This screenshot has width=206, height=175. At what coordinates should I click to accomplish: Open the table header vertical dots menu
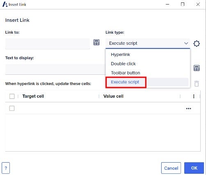[194, 96]
